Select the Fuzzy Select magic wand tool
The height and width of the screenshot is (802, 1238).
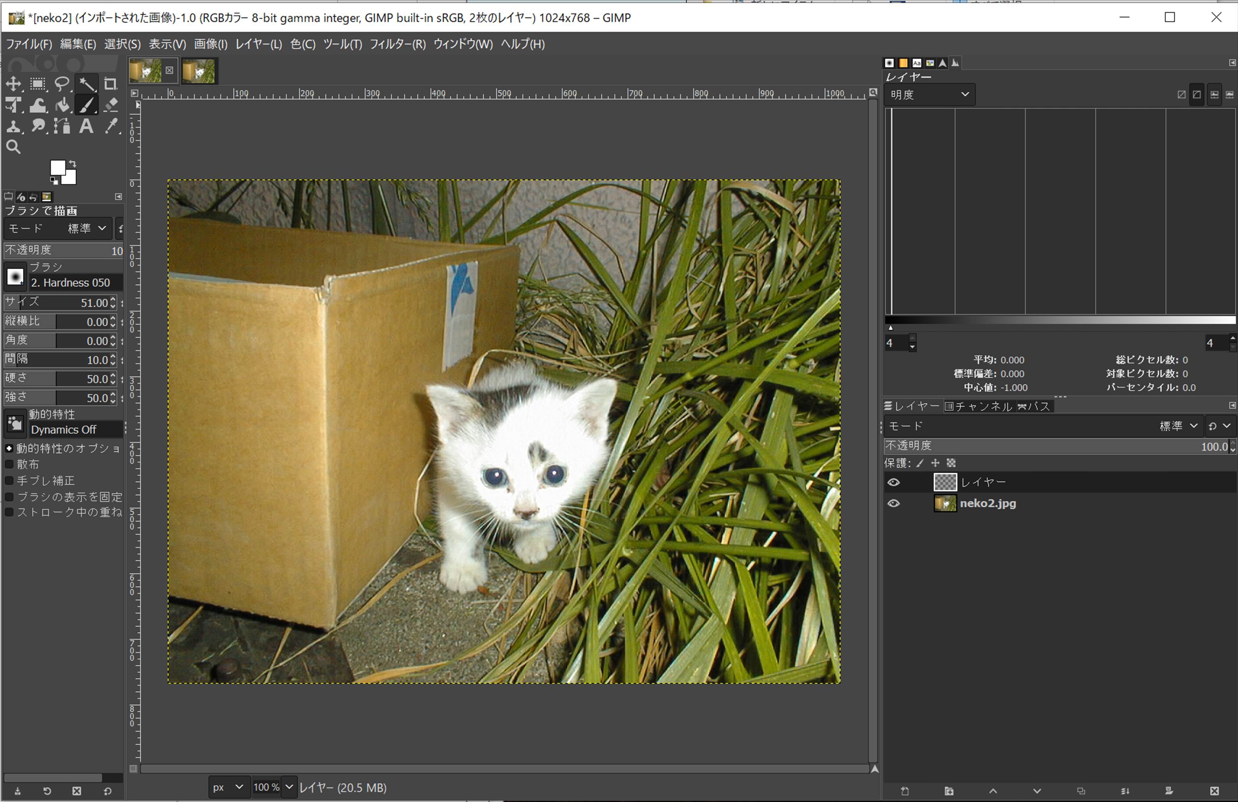[x=87, y=84]
